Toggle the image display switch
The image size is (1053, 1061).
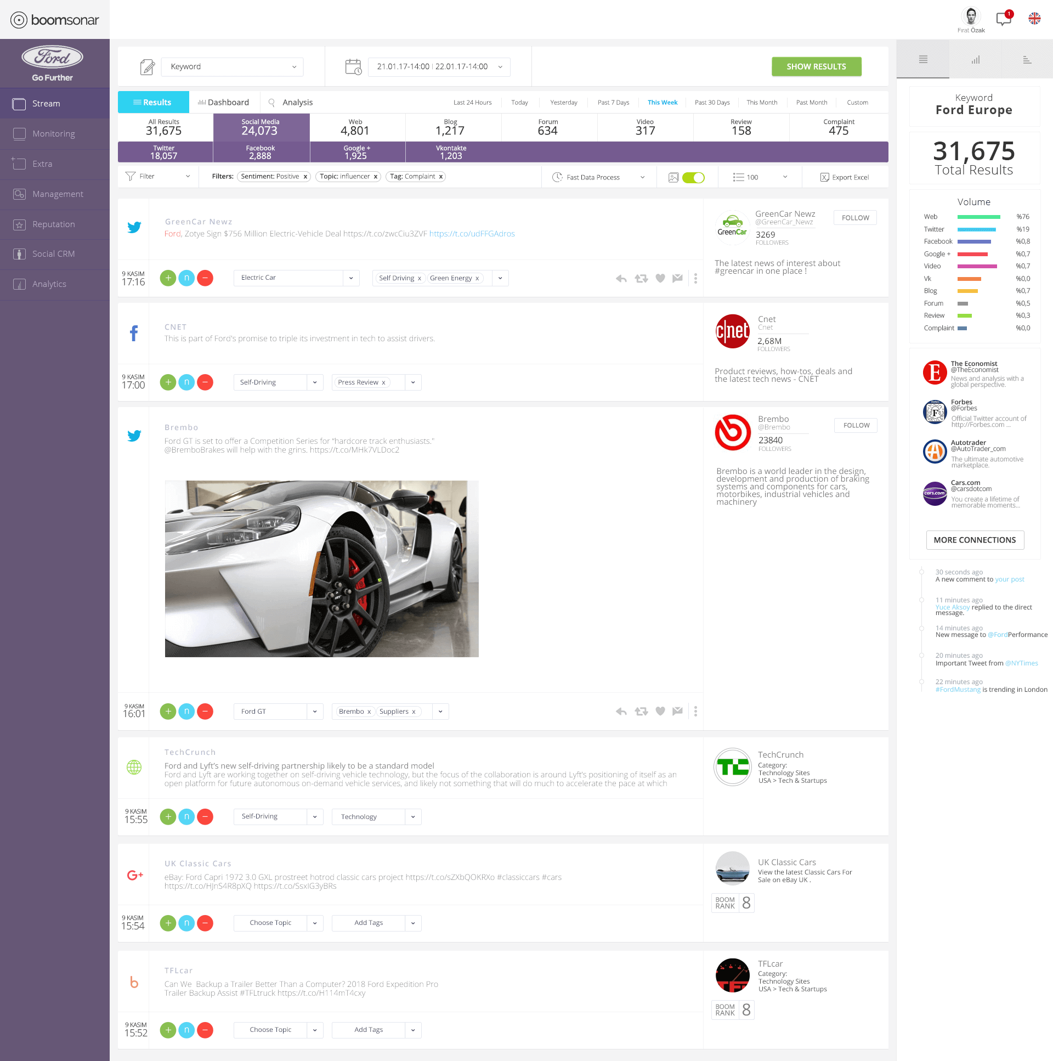click(x=693, y=177)
